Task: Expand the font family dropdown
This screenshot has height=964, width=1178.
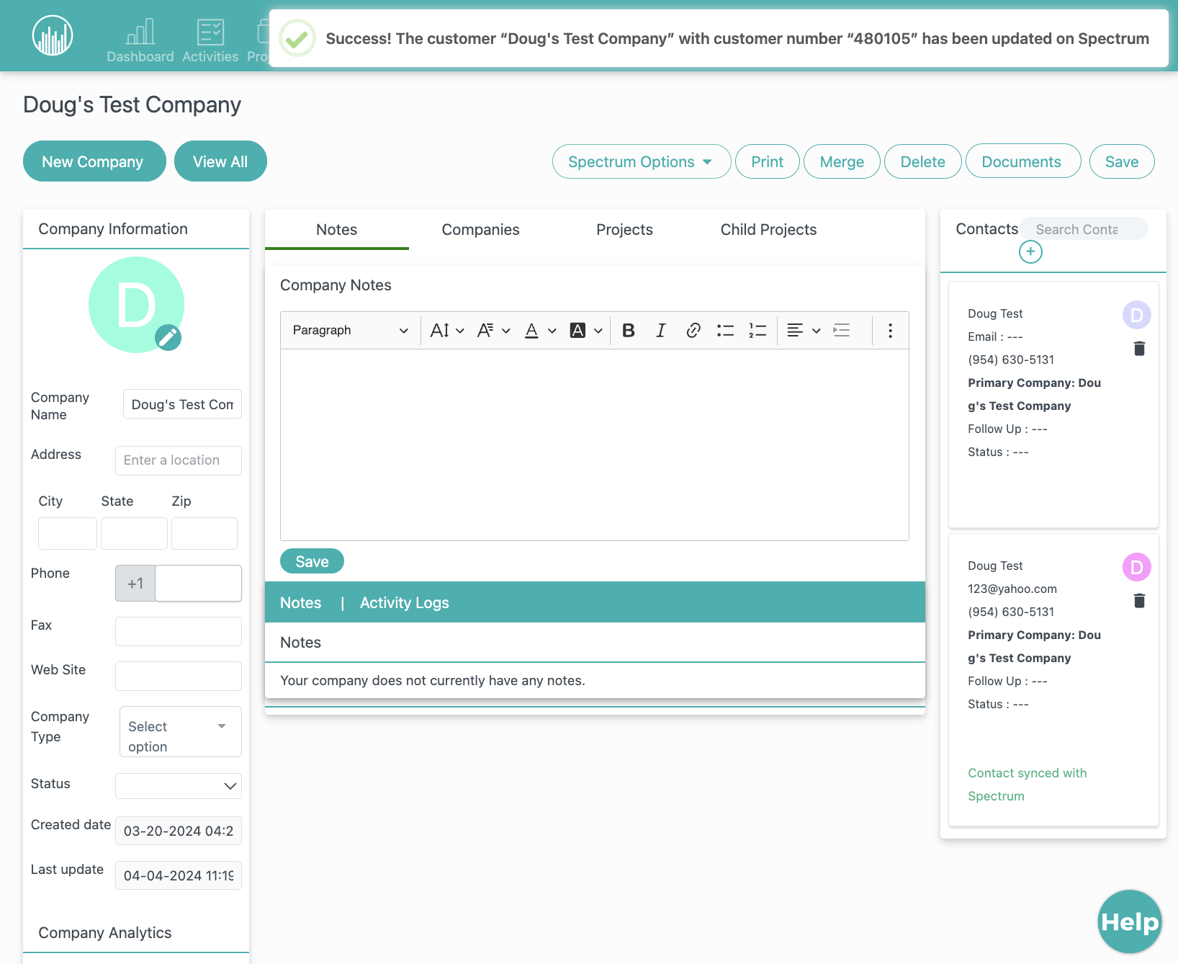Action: click(x=494, y=330)
